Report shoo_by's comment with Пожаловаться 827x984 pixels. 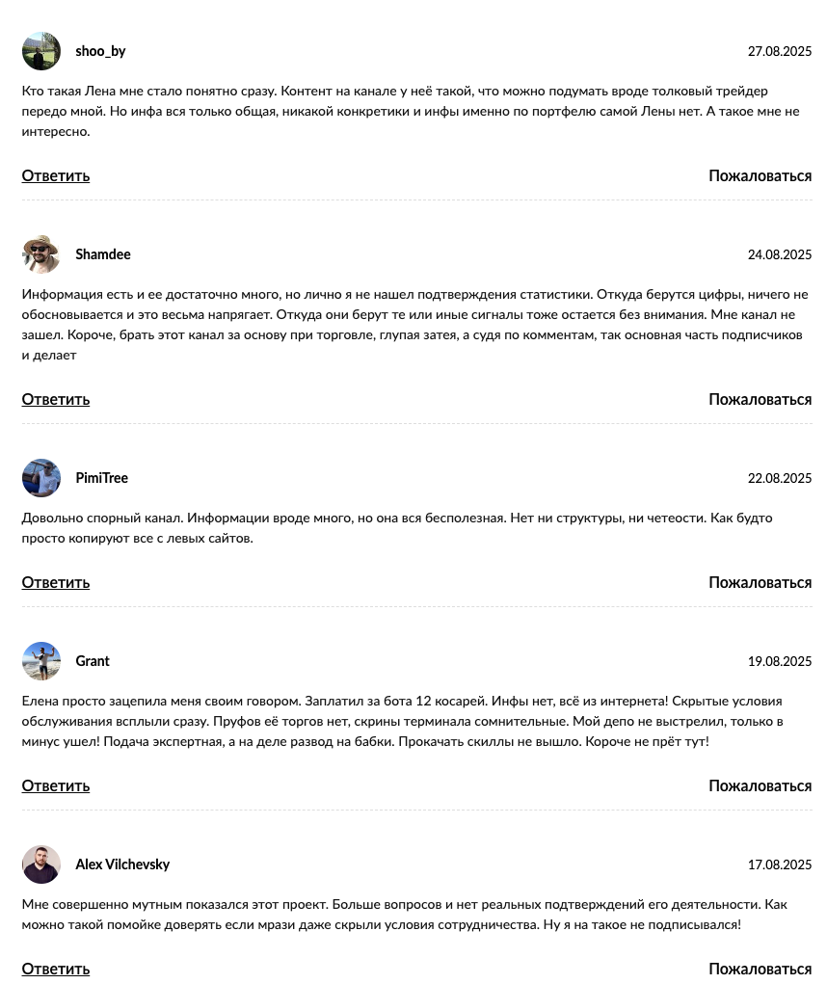pyautogui.click(x=760, y=175)
